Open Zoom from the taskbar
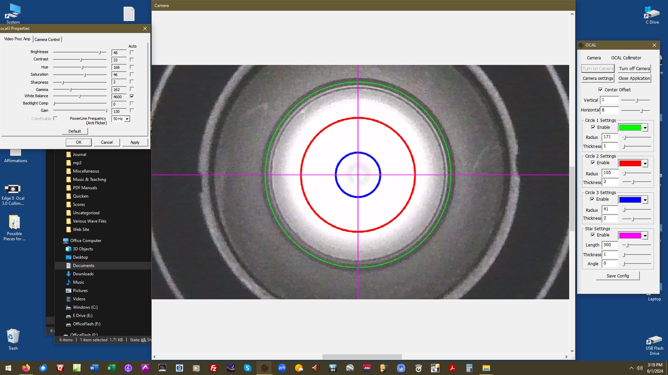Viewport: 668px width, 375px height. 282,368
